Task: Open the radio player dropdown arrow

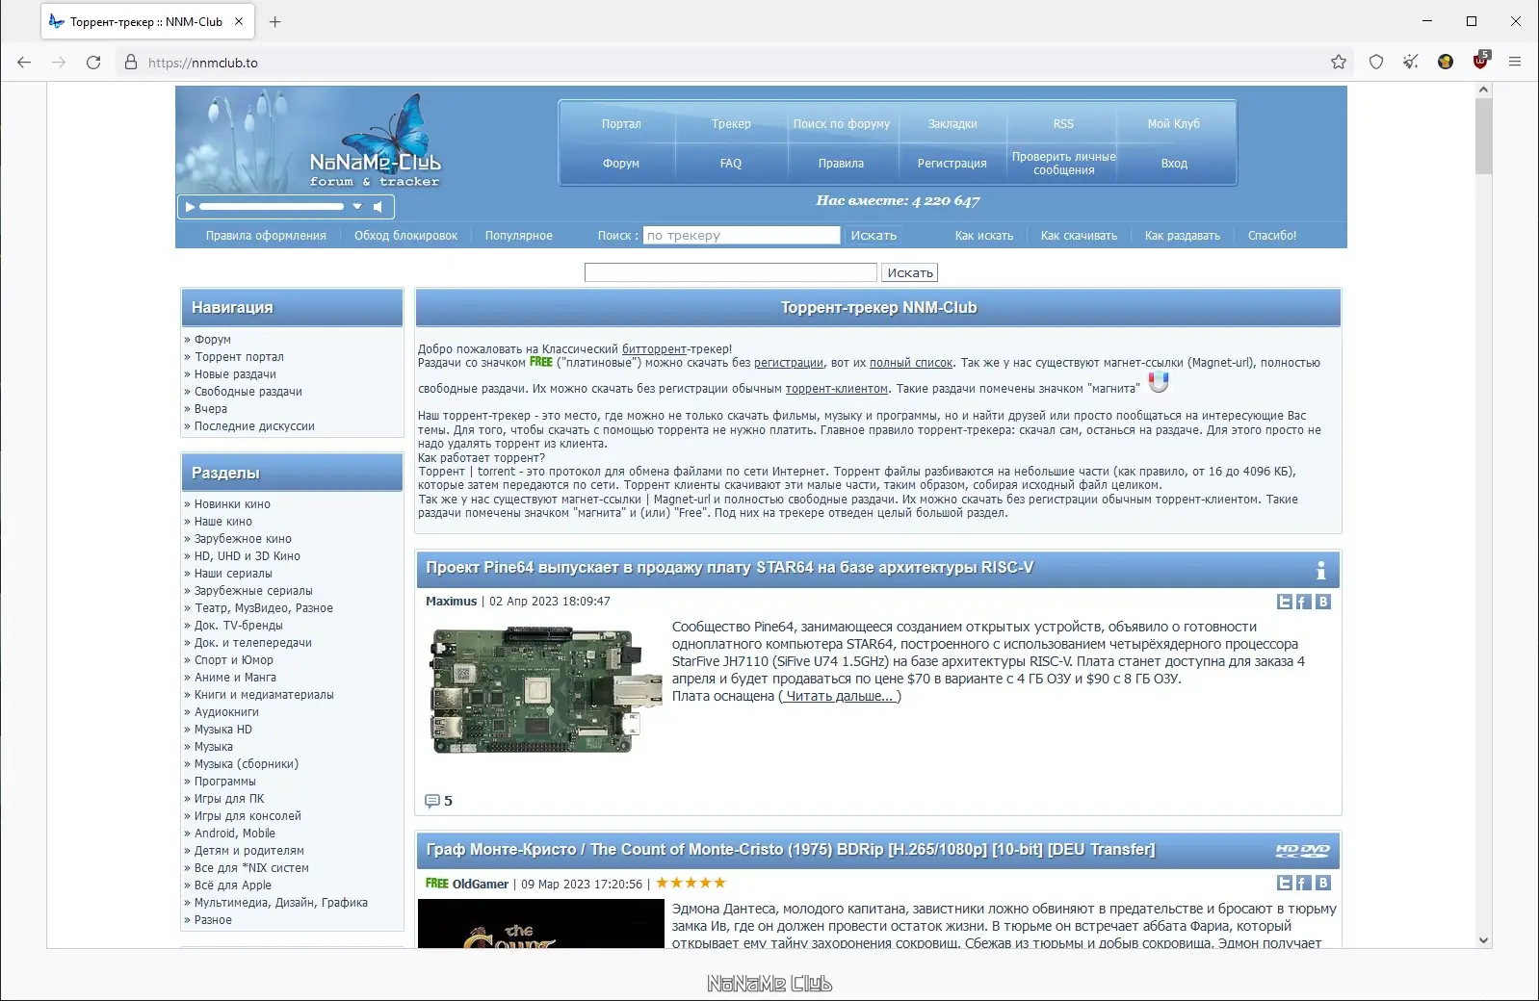Action: click(357, 207)
